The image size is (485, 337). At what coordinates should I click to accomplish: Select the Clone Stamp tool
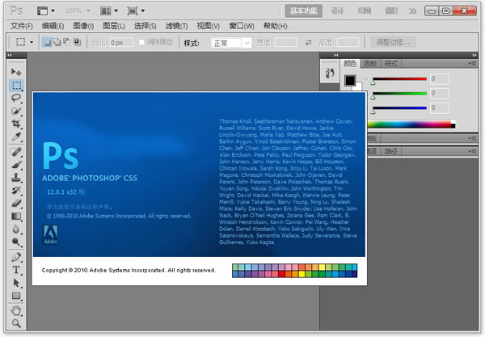[16, 178]
